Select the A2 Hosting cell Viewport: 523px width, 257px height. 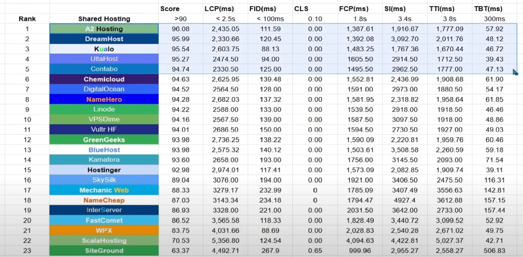[x=104, y=29]
